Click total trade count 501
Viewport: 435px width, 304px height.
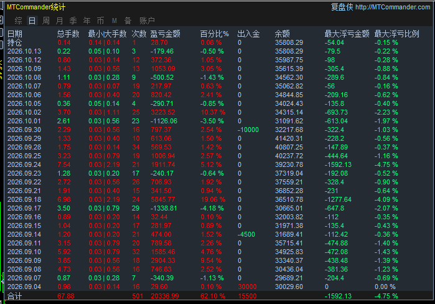(x=138, y=296)
